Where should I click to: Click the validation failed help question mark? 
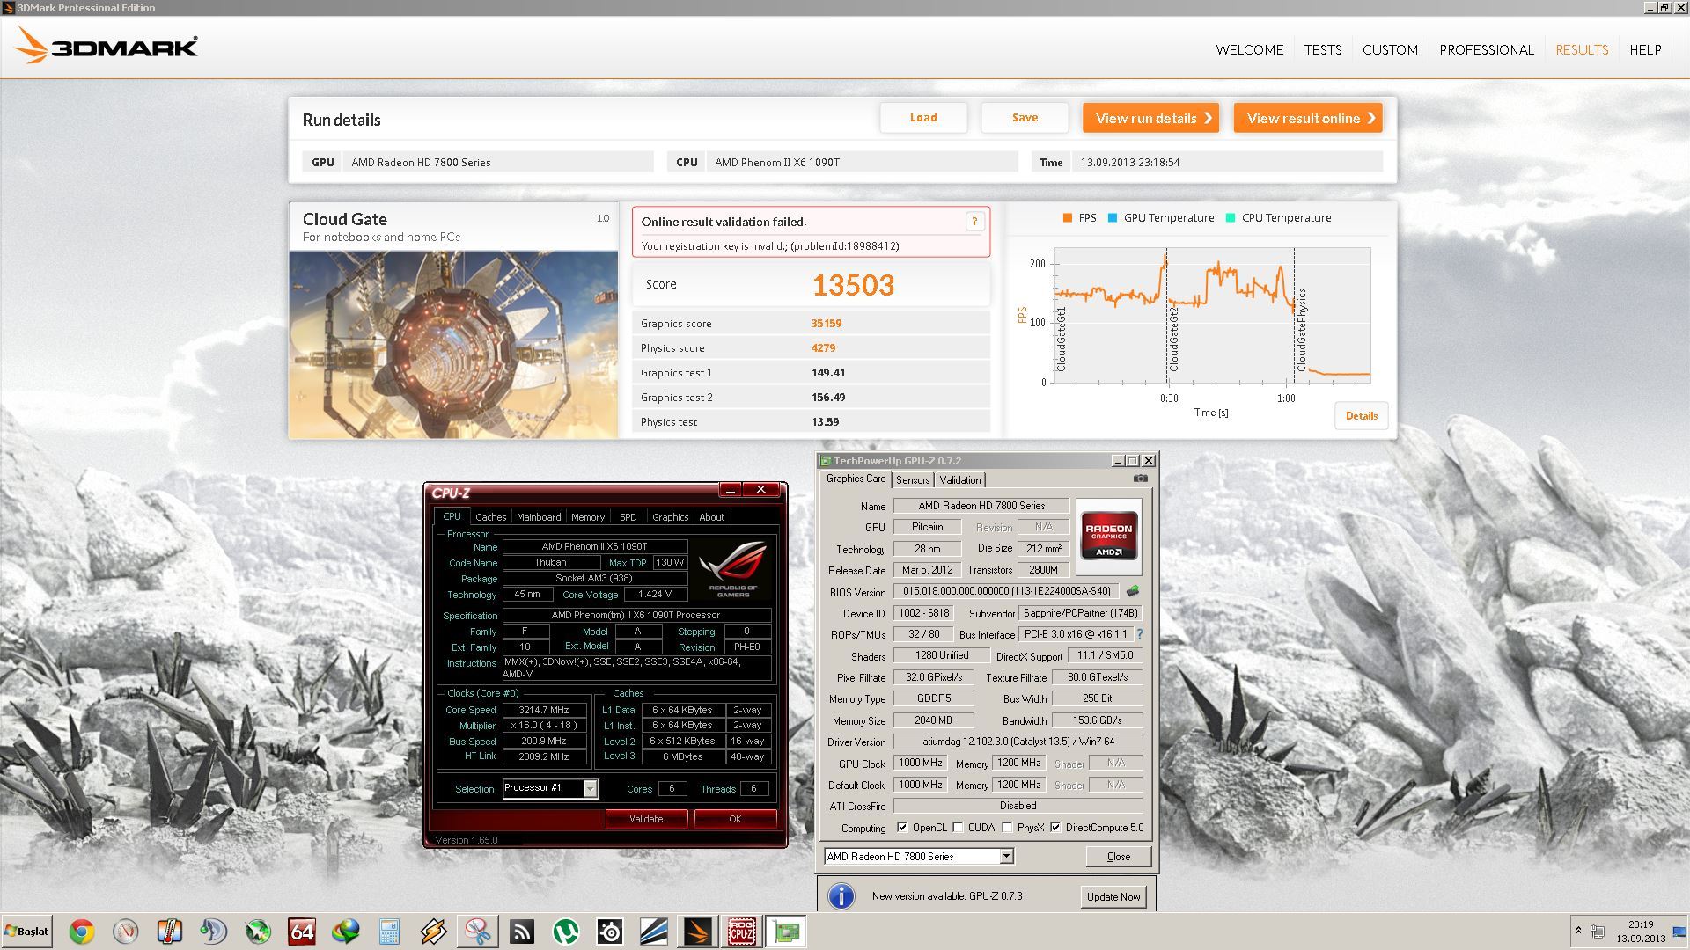(x=974, y=222)
